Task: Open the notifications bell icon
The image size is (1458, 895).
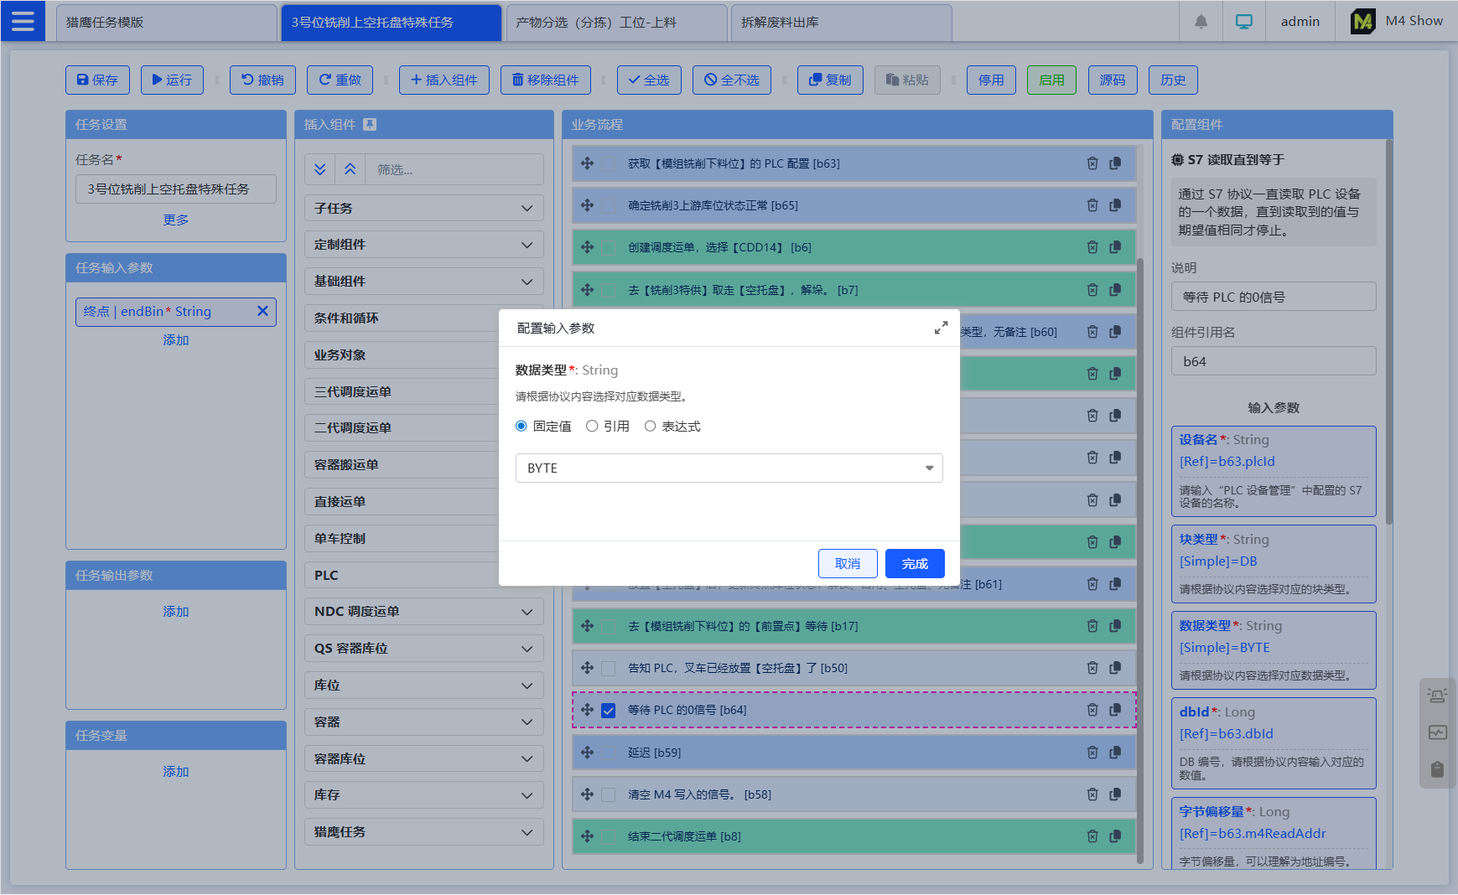Action: pos(1201,22)
